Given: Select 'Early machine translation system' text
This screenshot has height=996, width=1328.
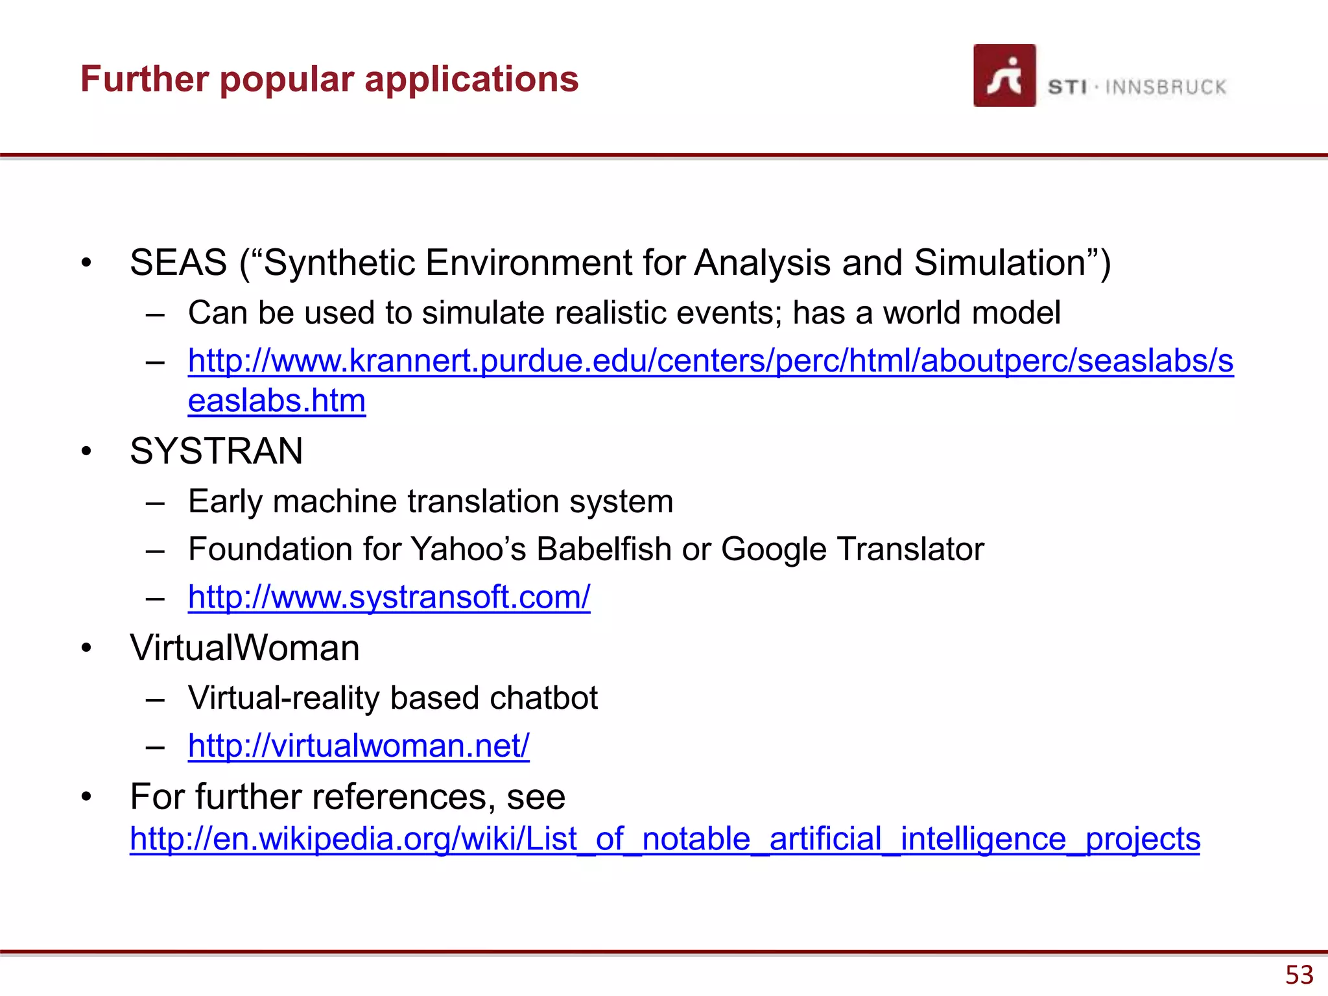Looking at the screenshot, I should click(431, 501).
